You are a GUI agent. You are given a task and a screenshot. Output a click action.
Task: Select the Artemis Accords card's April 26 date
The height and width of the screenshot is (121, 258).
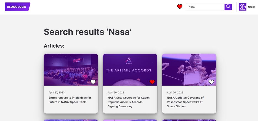click(x=116, y=92)
